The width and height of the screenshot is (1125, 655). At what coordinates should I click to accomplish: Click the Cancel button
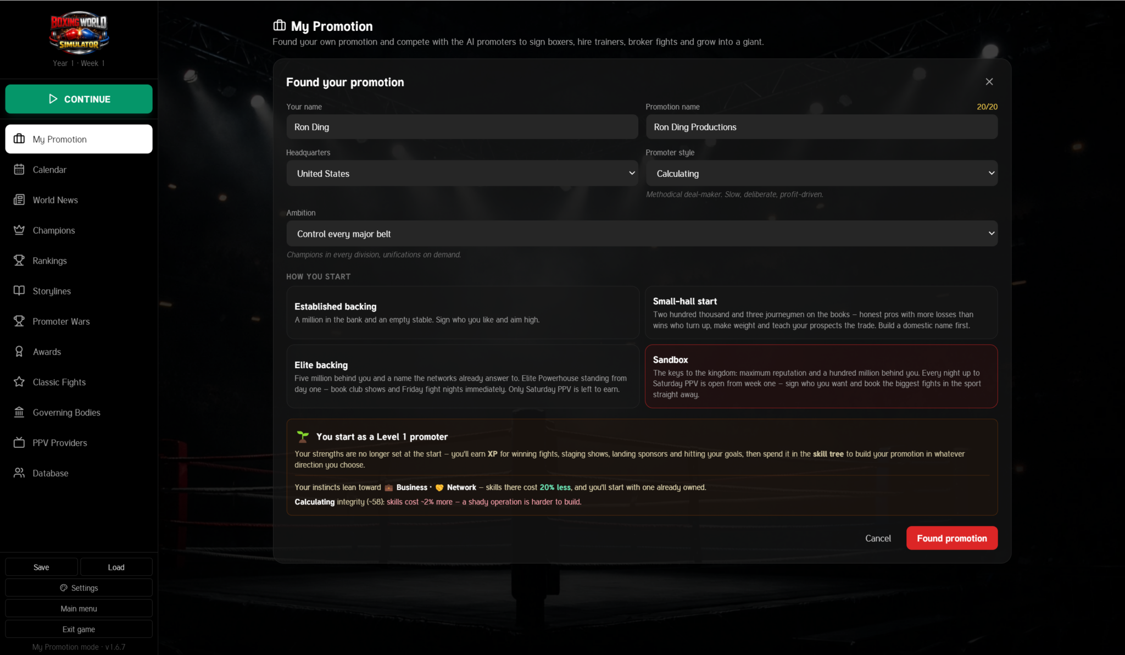878,538
